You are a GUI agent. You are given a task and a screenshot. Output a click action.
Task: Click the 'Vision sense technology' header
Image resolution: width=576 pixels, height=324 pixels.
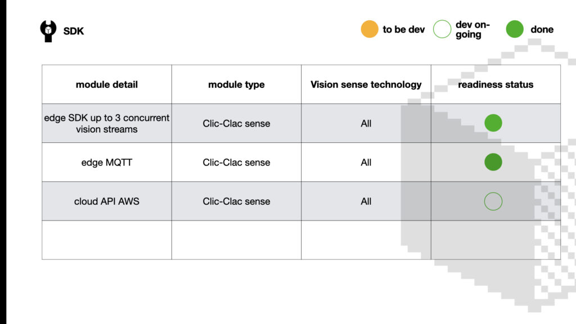point(366,84)
